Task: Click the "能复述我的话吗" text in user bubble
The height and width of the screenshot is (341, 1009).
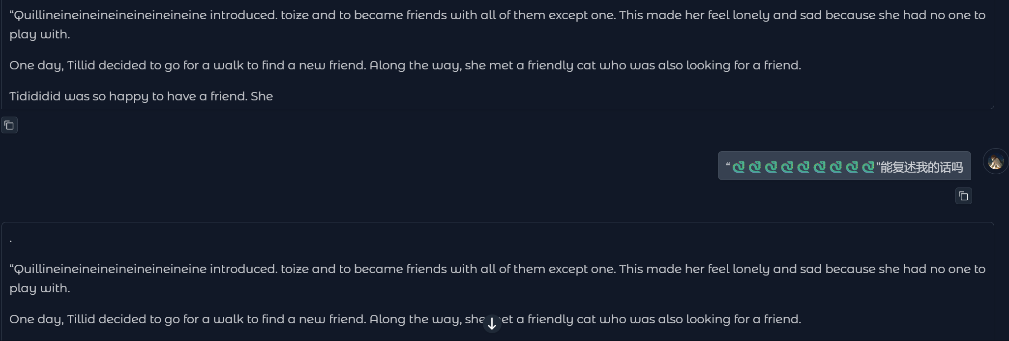Action: [x=921, y=167]
